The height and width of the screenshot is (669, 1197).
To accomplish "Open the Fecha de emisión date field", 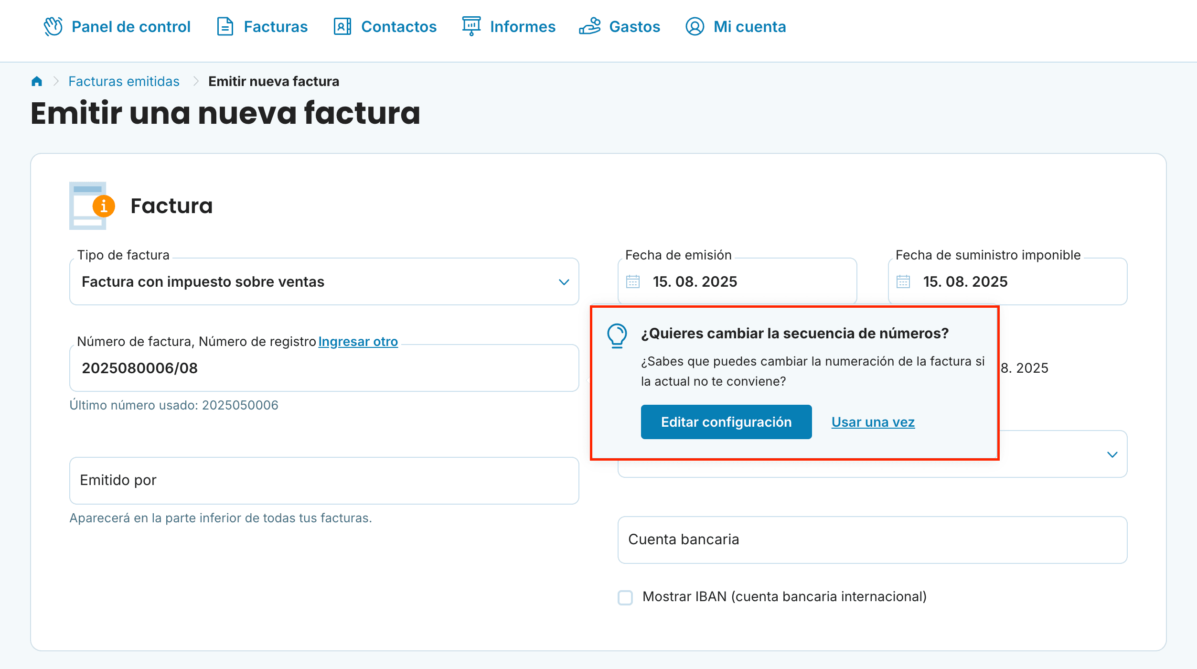I will click(737, 281).
